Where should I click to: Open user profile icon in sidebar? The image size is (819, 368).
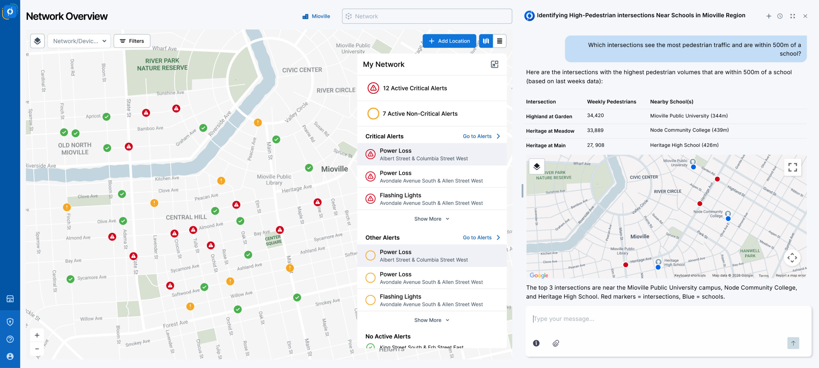pos(10,356)
